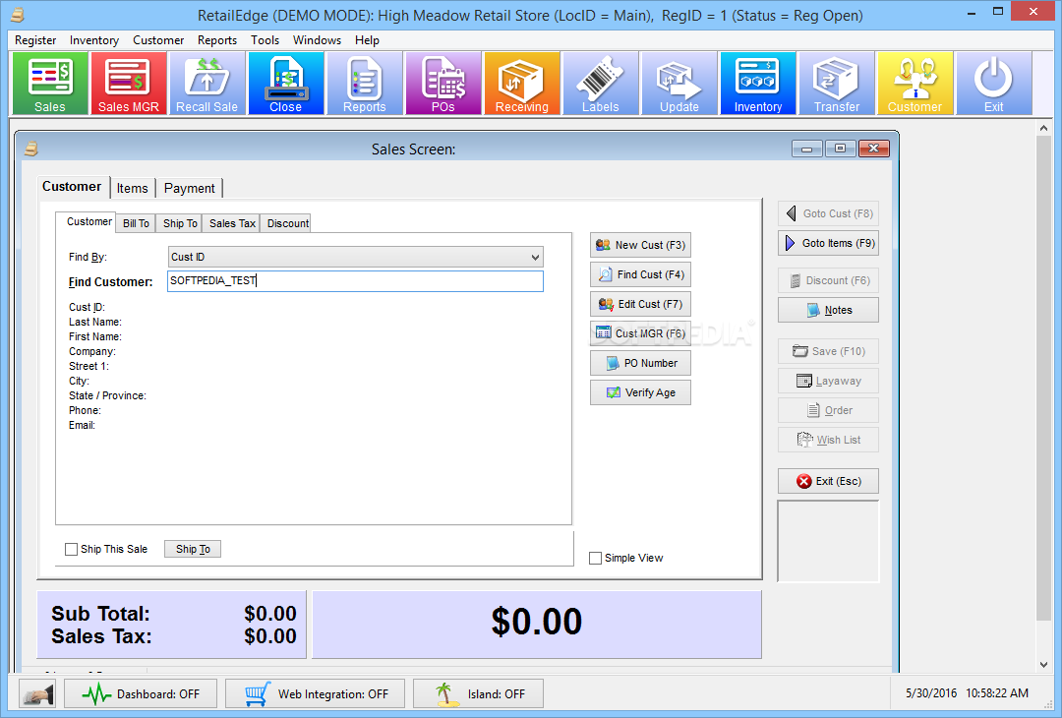This screenshot has width=1062, height=718.
Task: Click the scrollbar up arrow
Action: (1043, 127)
